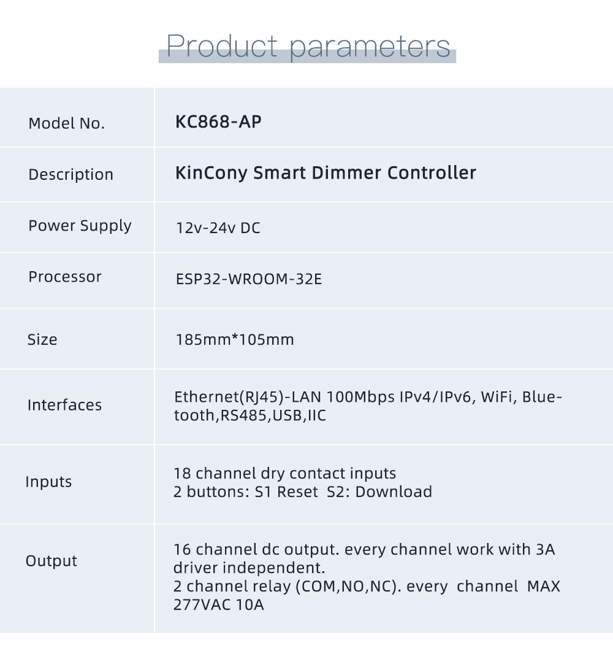
Task: Click the Ethernet(RJ45)-LAN interfaces line
Action: pos(368,397)
